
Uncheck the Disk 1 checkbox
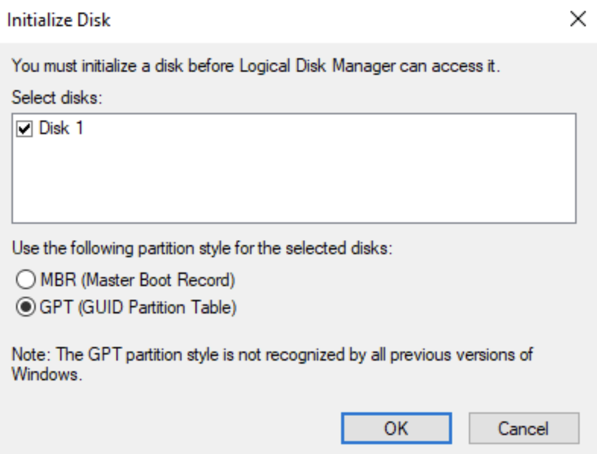tap(24, 128)
